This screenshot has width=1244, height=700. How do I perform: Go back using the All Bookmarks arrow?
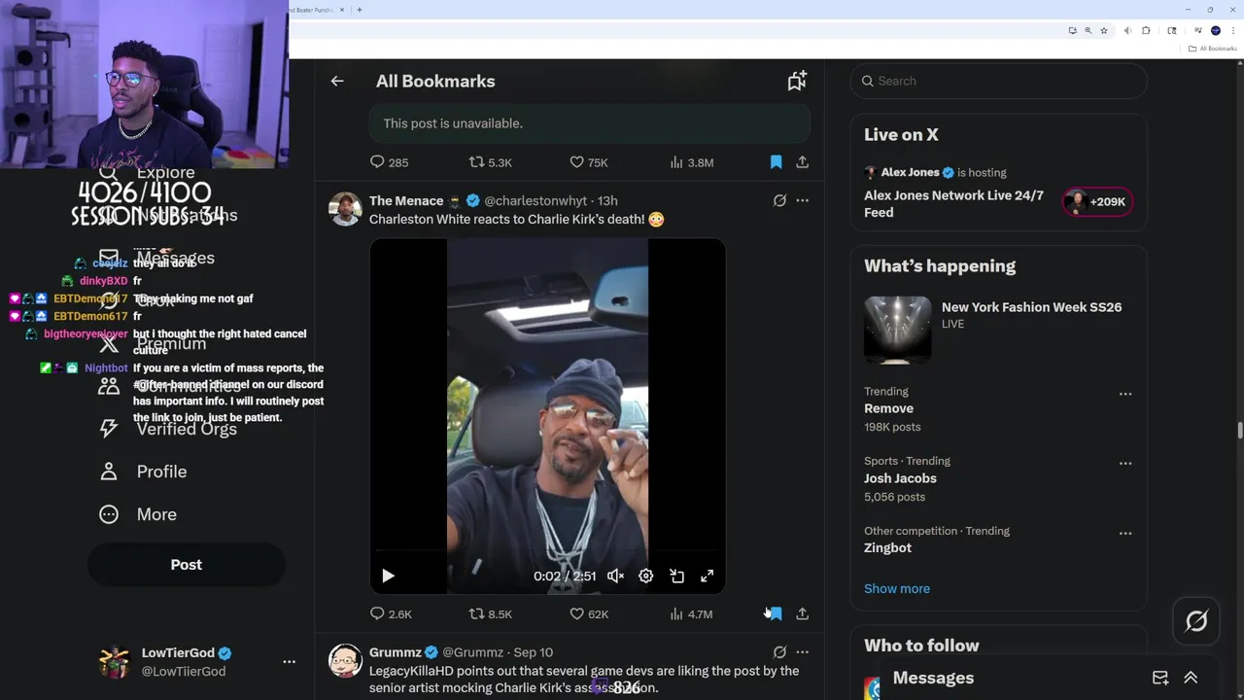[x=337, y=81]
